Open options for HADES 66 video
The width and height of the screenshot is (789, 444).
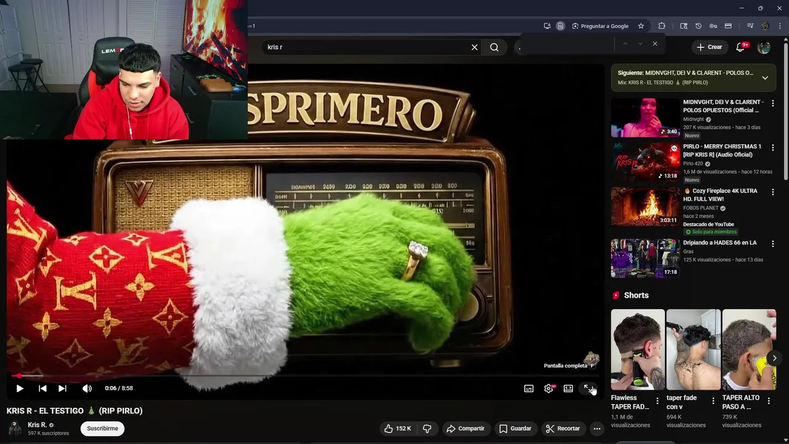(x=773, y=244)
